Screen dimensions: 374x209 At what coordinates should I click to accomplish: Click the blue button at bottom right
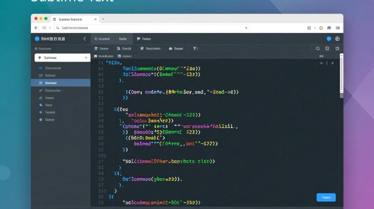326,197
